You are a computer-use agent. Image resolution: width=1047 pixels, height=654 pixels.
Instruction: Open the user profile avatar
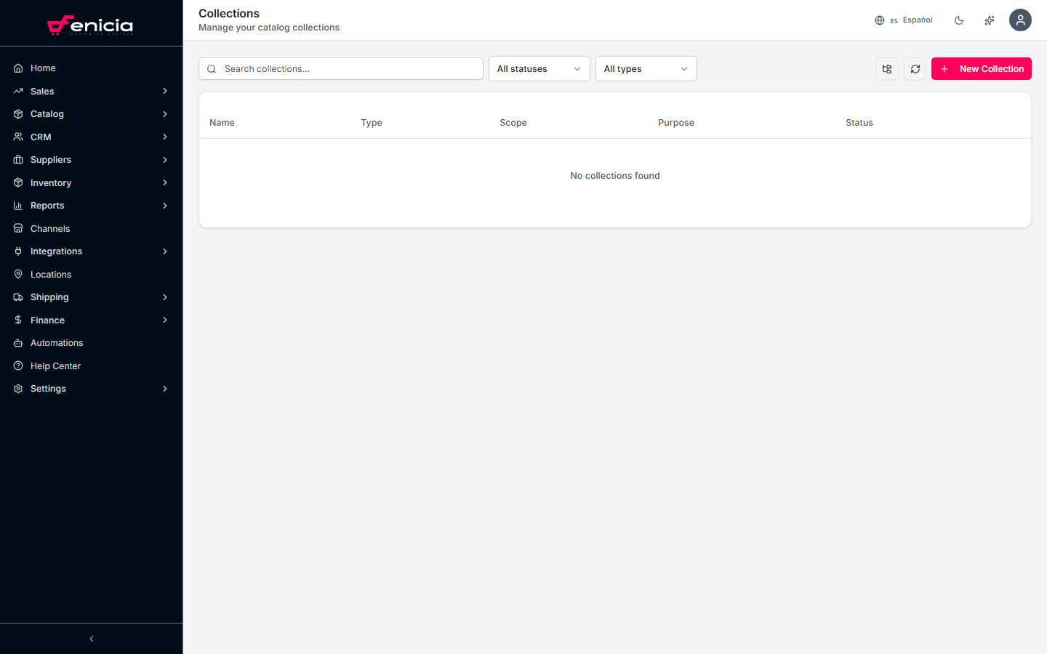pyautogui.click(x=1020, y=20)
